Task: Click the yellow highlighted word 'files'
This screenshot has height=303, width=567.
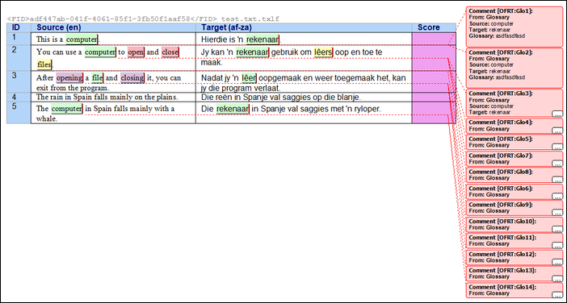Action: [44, 65]
